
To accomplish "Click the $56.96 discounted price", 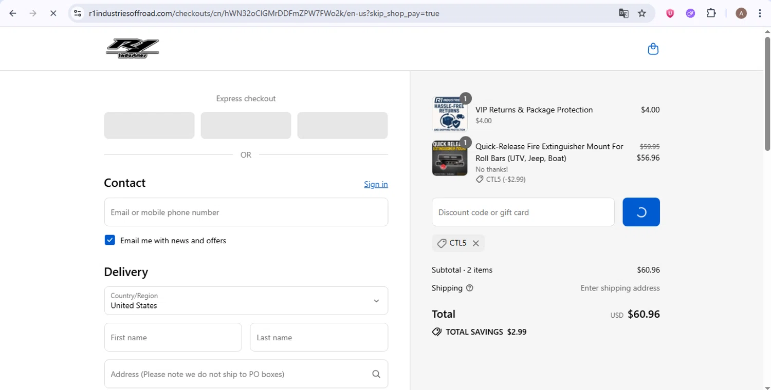I will 648,158.
